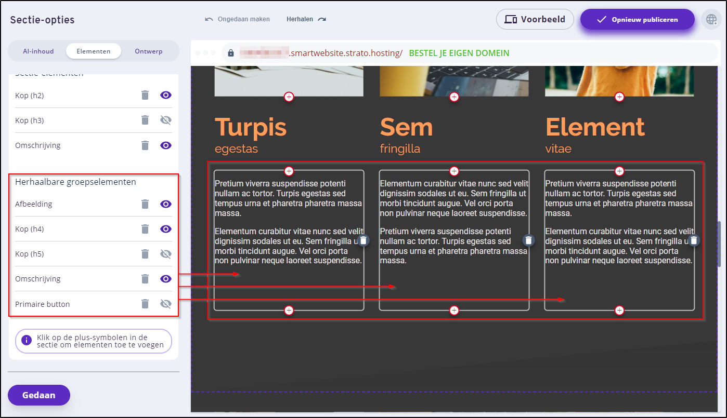Open the Voorbeeld preview
727x418 pixels.
(535, 20)
